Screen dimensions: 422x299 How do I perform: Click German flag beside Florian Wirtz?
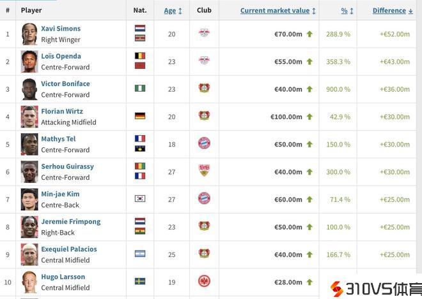tap(140, 116)
